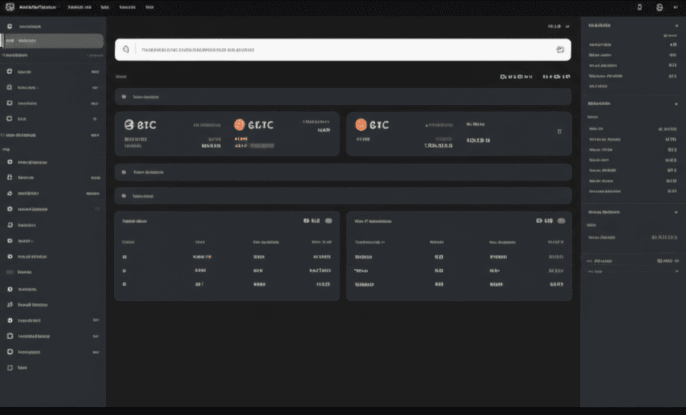Expand the middle statistics section in the right panel
This screenshot has width=686, height=415.
[677, 104]
